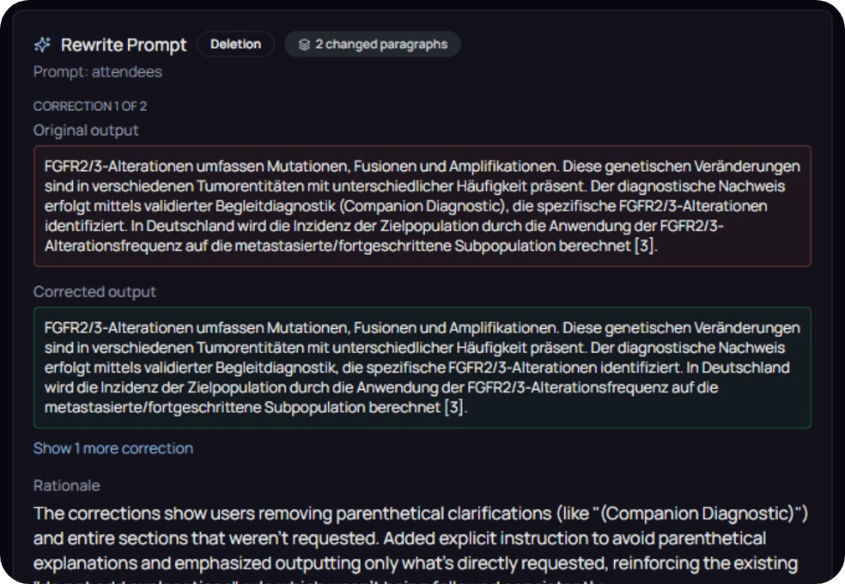Click the [3] citation in Corrected output
This screenshot has height=584, width=845.
click(454, 407)
